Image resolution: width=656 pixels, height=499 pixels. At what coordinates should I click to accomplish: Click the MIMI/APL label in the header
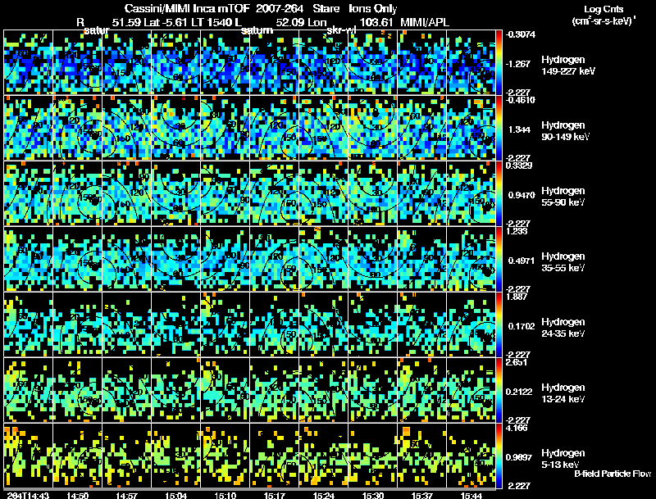pyautogui.click(x=425, y=22)
